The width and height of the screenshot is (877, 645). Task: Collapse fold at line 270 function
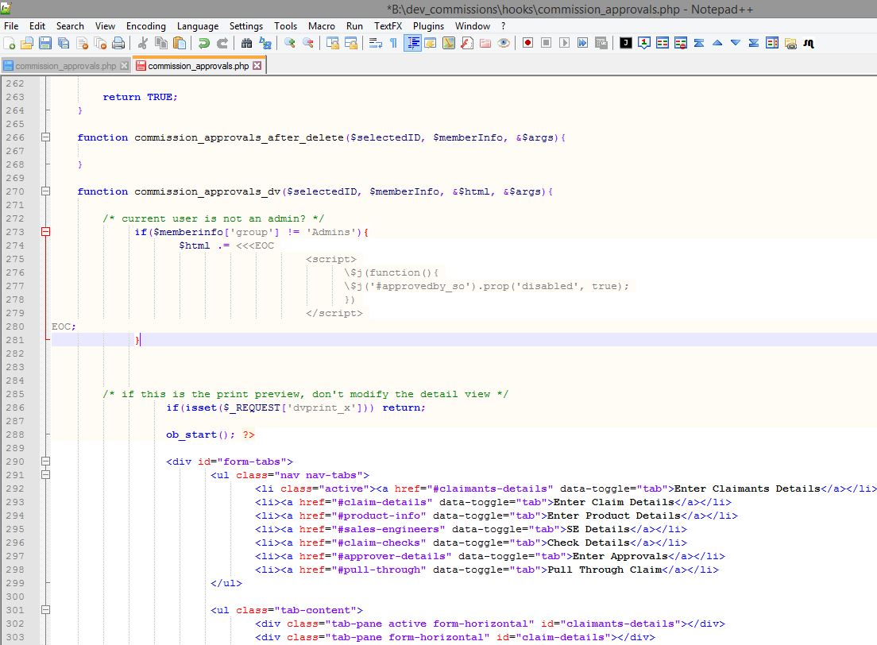46,191
